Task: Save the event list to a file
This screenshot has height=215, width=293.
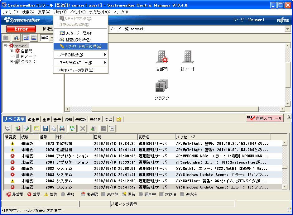Action: [45, 128]
